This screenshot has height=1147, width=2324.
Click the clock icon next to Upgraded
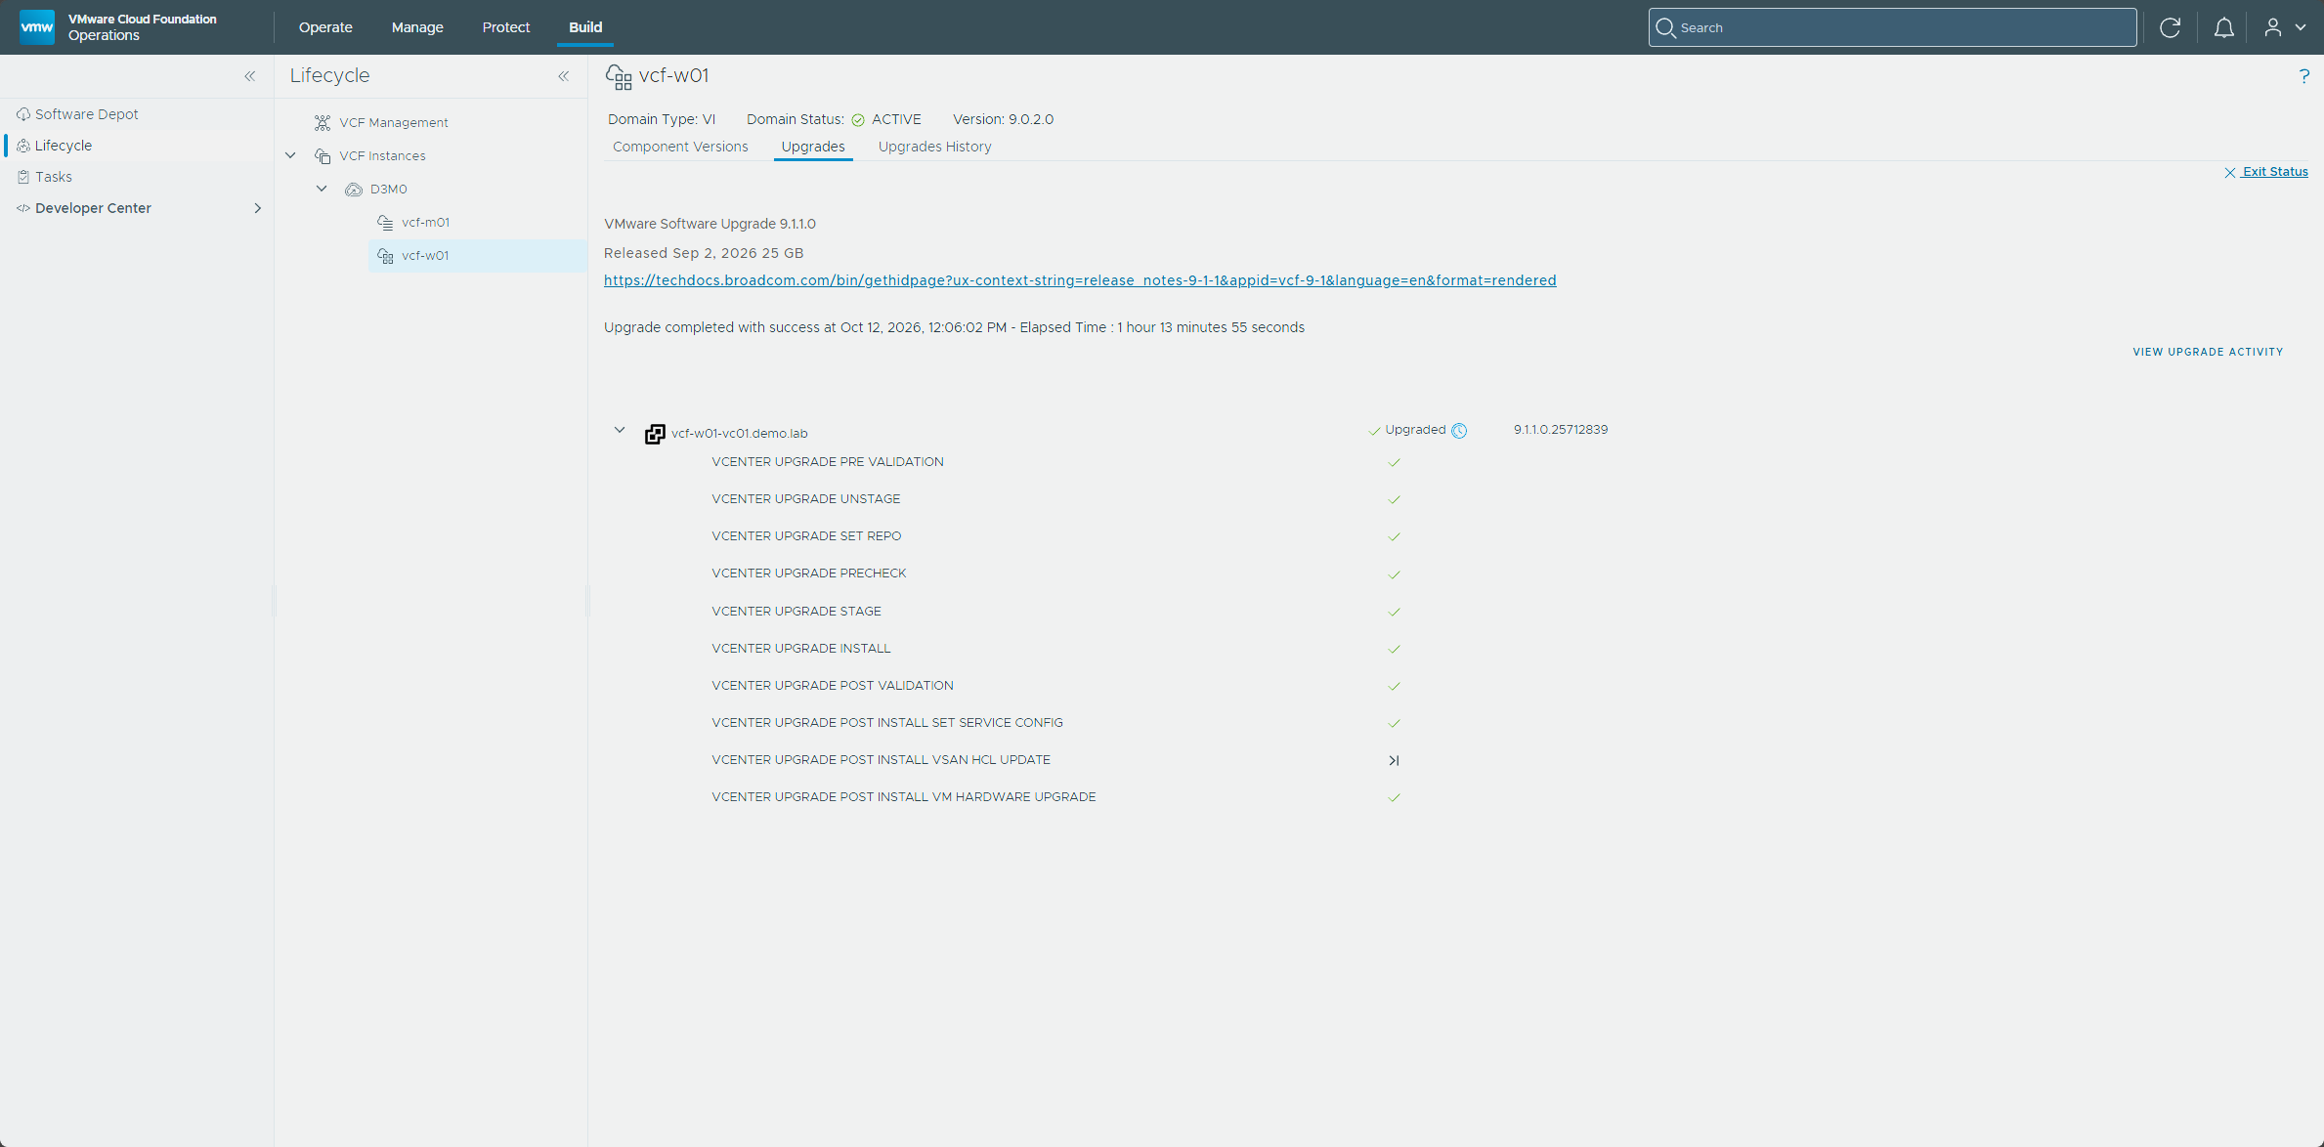tap(1459, 431)
